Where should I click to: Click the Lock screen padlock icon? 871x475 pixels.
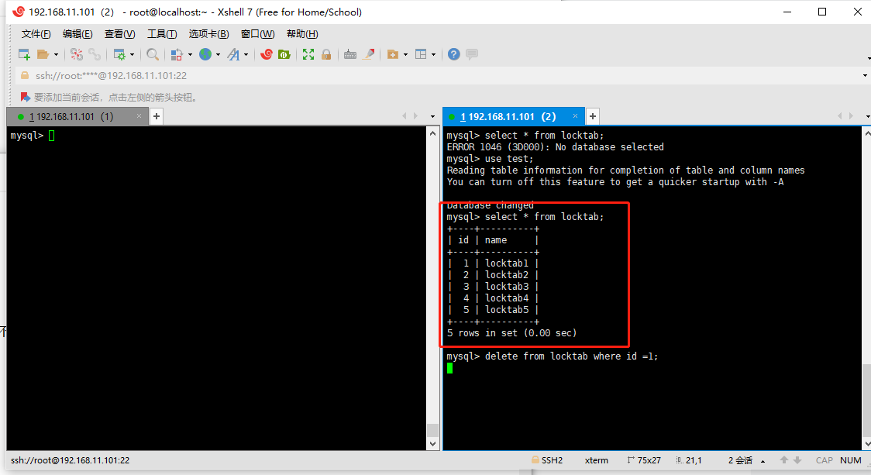(x=327, y=54)
